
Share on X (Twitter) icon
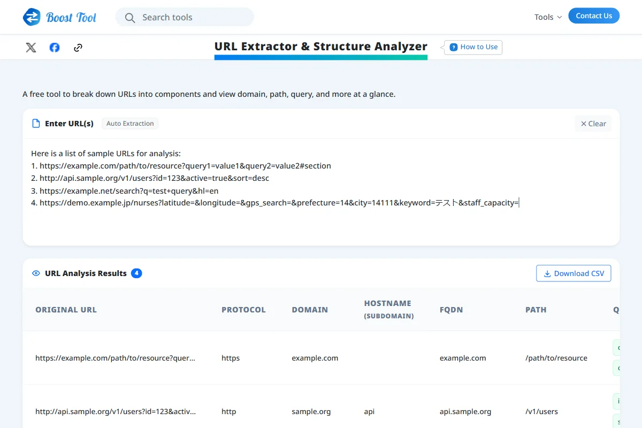31,48
